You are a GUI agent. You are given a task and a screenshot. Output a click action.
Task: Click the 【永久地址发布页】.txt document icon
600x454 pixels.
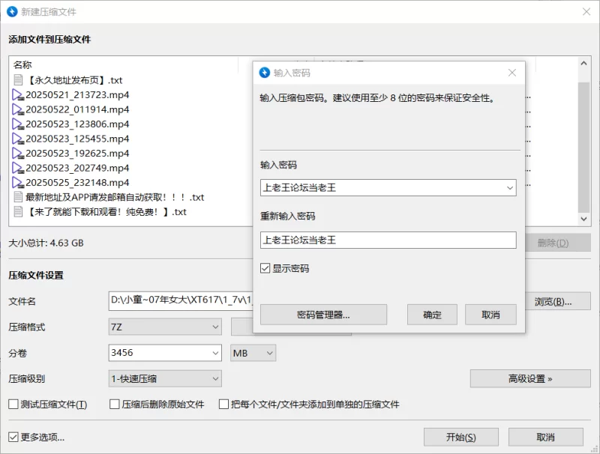[x=19, y=80]
